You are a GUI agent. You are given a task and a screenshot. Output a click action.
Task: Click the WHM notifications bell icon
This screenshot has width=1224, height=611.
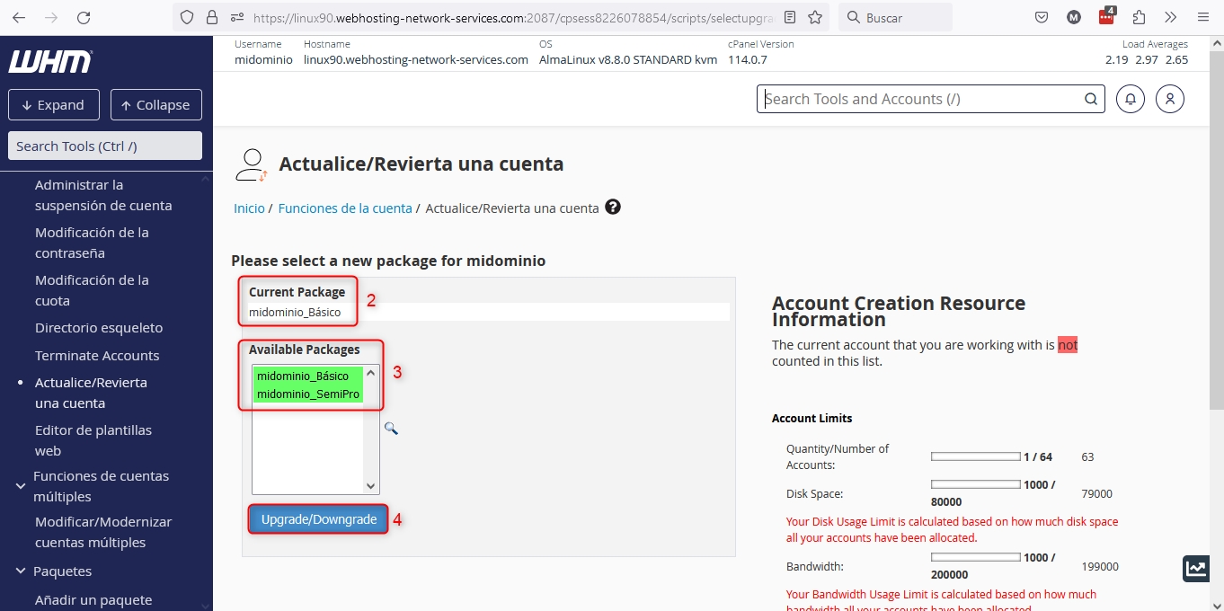coord(1131,99)
